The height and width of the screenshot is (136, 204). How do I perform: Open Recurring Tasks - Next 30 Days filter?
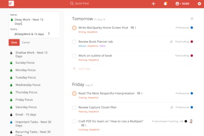click(x=33, y=133)
